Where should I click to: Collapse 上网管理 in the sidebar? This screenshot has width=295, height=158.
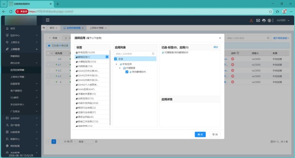(21, 49)
